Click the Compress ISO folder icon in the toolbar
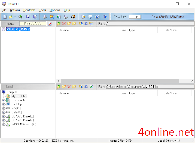Image resolution: width=195 pixels, height=143 pixels. (52, 17)
